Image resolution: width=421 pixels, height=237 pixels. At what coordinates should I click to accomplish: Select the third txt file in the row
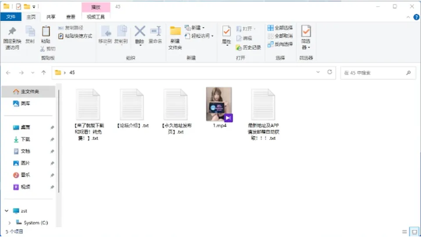click(x=176, y=112)
